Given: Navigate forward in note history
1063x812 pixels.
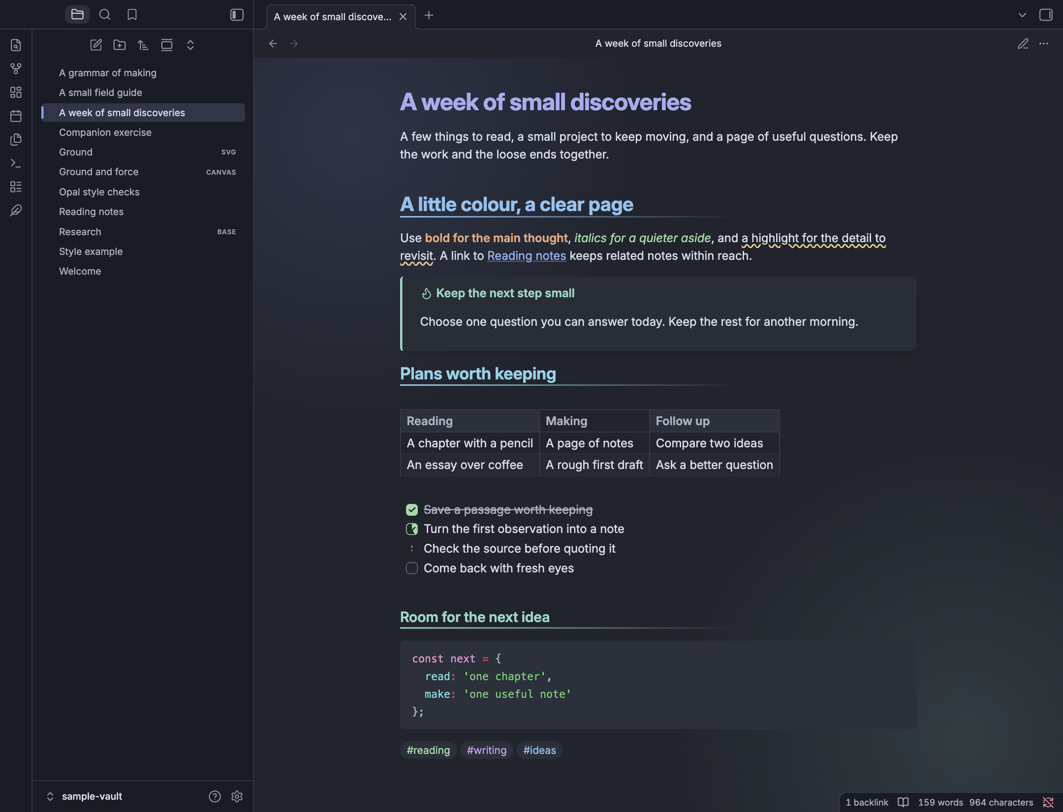Looking at the screenshot, I should (x=294, y=44).
